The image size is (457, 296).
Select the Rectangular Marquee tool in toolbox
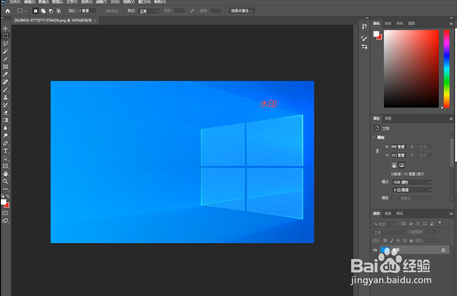(x=5, y=36)
